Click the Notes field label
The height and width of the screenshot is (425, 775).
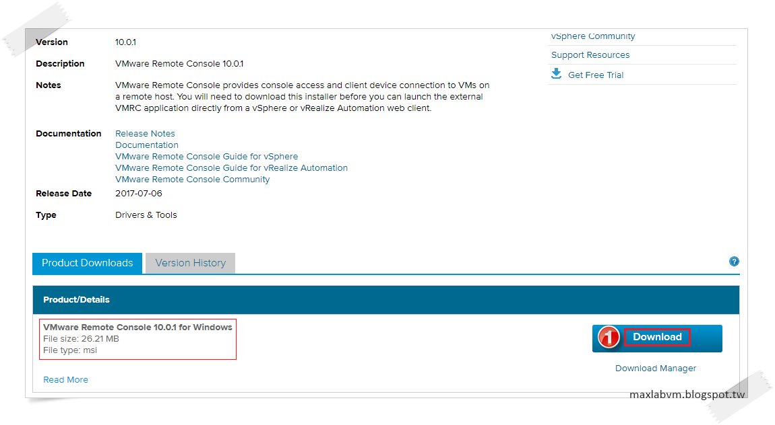(x=48, y=85)
